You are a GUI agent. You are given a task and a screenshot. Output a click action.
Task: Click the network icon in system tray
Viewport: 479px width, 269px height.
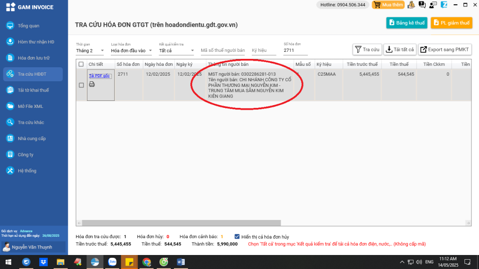pos(411,262)
